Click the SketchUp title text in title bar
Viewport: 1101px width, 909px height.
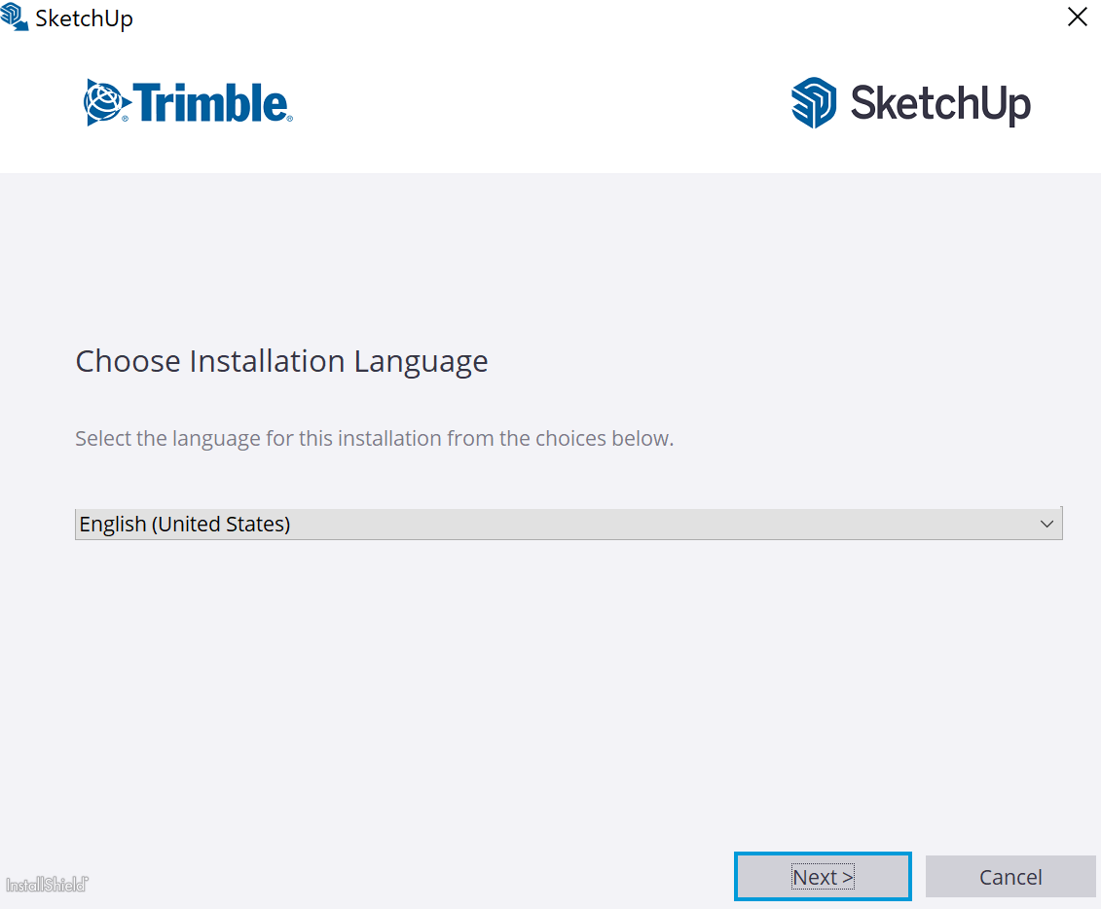coord(84,18)
